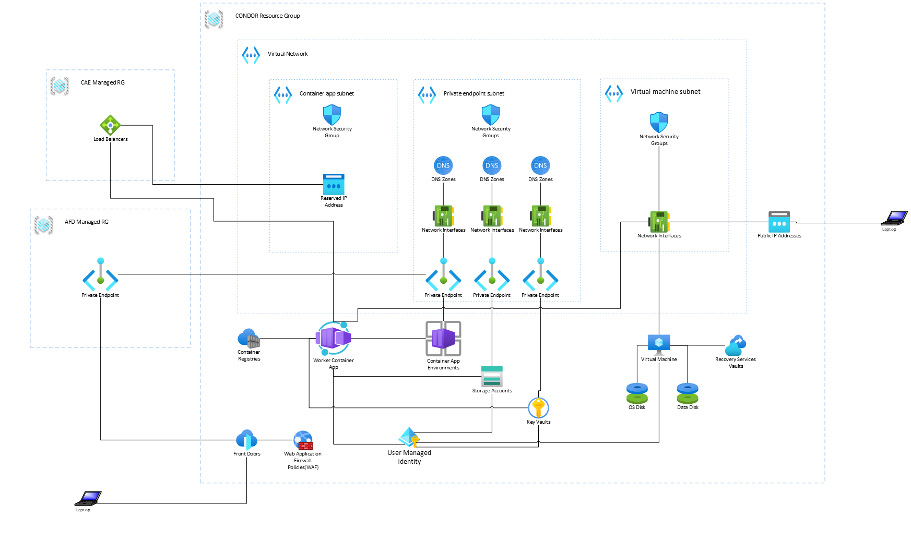Click the User Managed Identity icon
The width and height of the screenshot is (911, 552).
(409, 438)
